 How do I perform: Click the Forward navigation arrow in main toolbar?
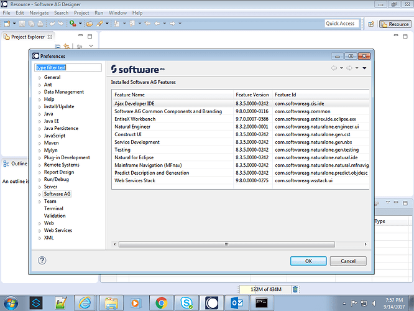[x=172, y=24]
